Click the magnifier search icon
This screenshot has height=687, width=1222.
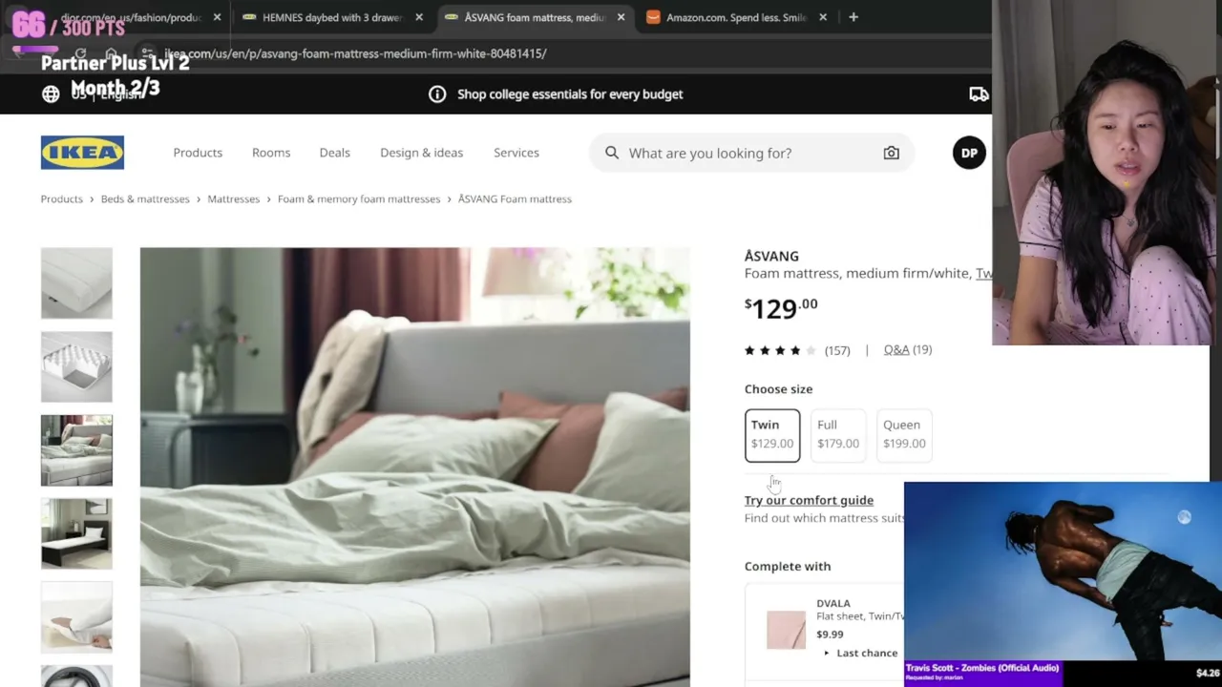612,153
